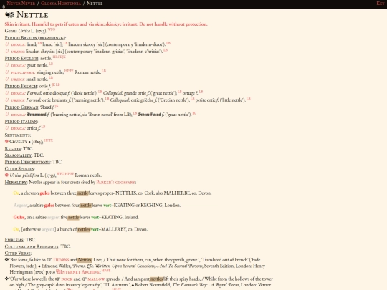The image size is (387, 290).
Task: Click the highlighted 'nettle' in the KEATING, London blazon
Action: [86, 206]
